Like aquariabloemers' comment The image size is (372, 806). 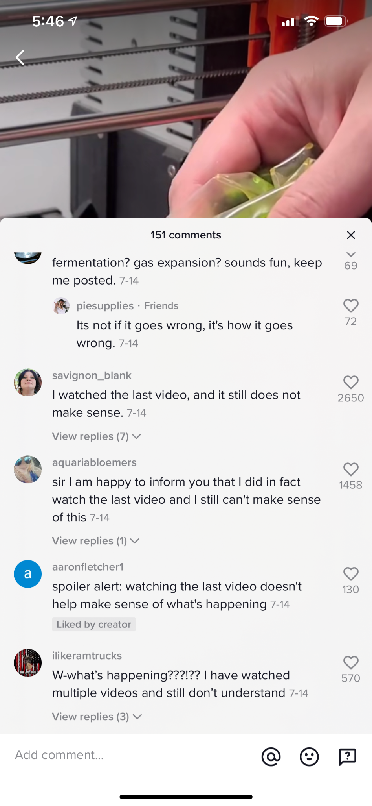click(x=351, y=470)
